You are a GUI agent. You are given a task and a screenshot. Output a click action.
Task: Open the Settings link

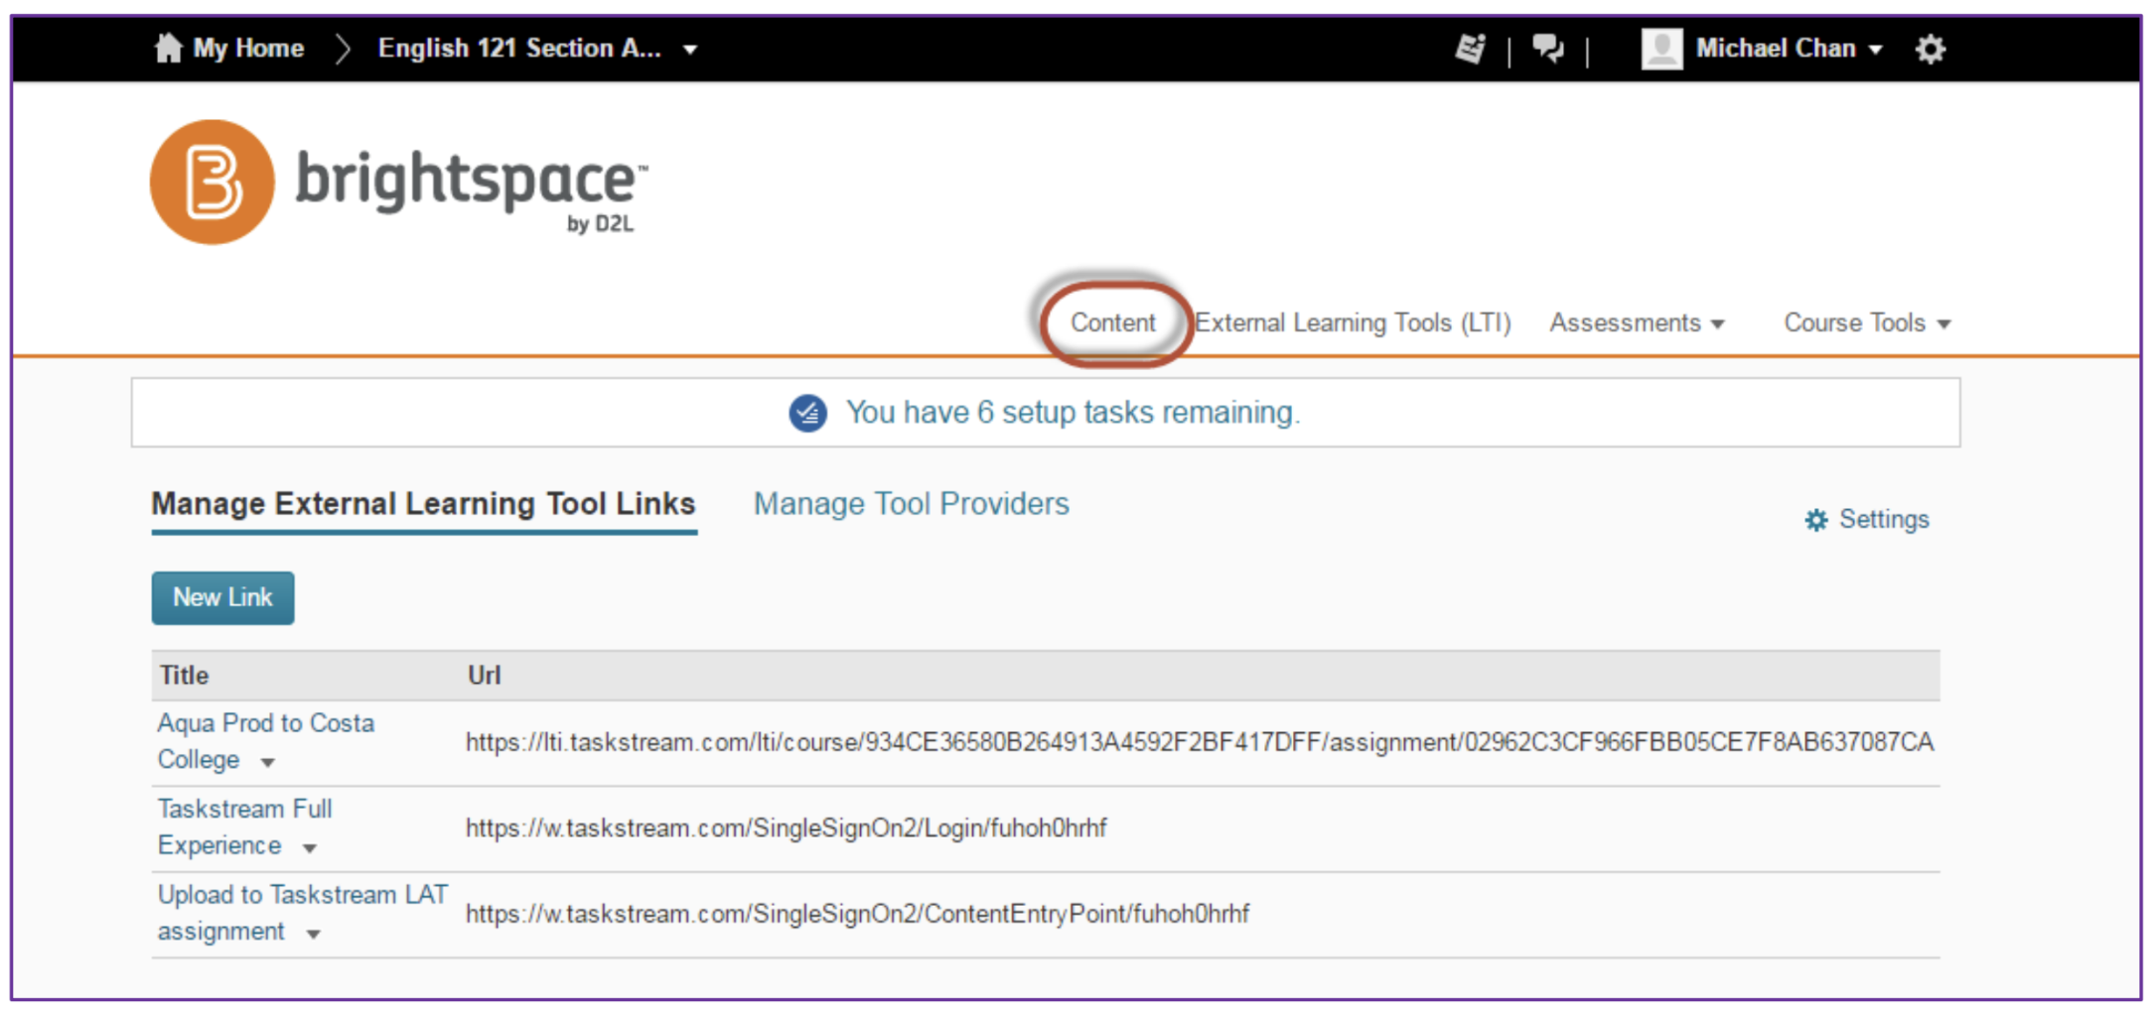pos(1883,519)
